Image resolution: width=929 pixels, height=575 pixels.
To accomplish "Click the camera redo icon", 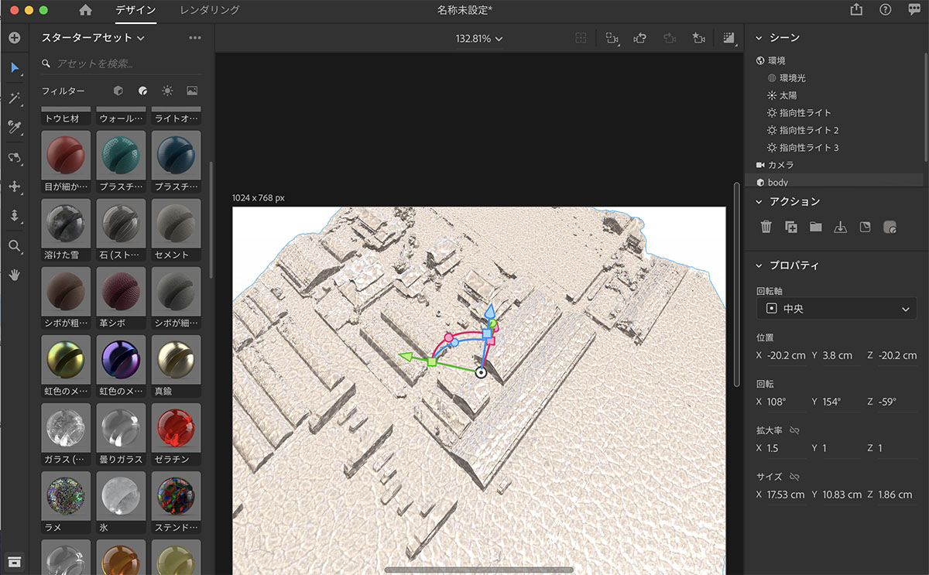I will coord(670,38).
